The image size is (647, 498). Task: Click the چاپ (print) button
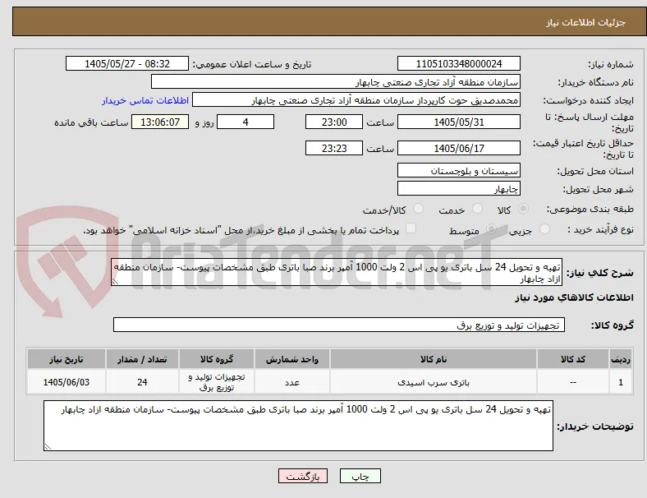tap(360, 476)
